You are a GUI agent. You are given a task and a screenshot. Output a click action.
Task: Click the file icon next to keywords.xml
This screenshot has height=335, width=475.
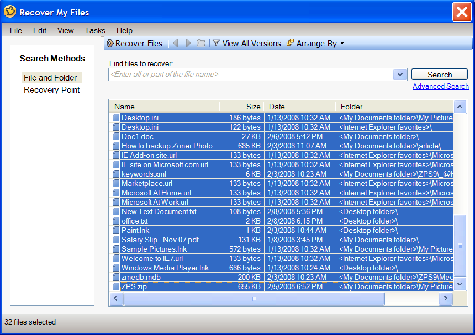116,174
